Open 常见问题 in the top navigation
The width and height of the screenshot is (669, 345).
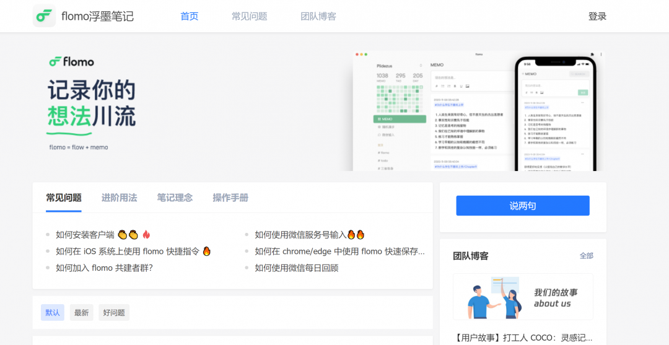(x=250, y=16)
